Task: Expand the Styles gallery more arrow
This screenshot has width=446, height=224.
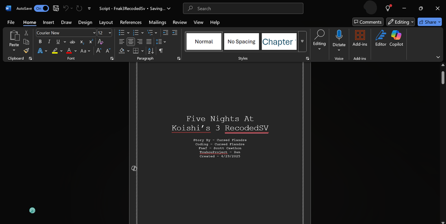Action: 302,42
